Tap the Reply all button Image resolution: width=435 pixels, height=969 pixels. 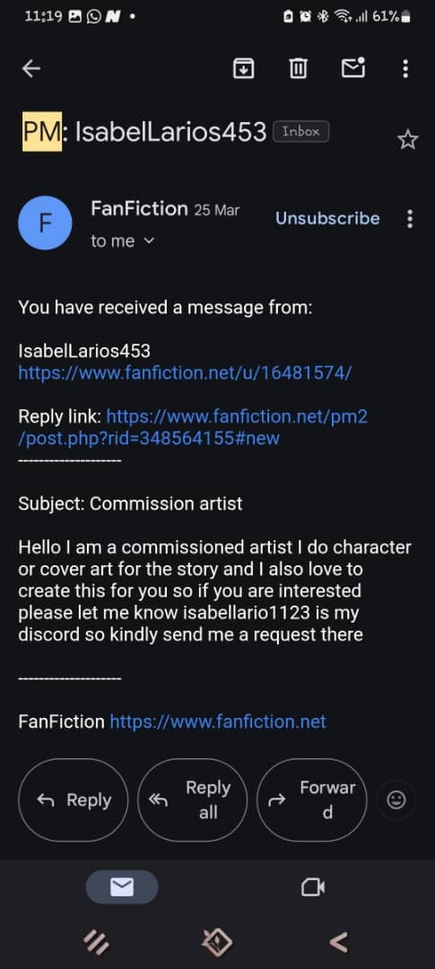click(192, 800)
